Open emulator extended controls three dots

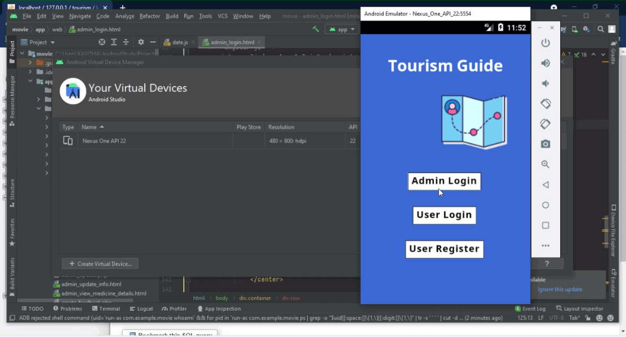point(545,246)
